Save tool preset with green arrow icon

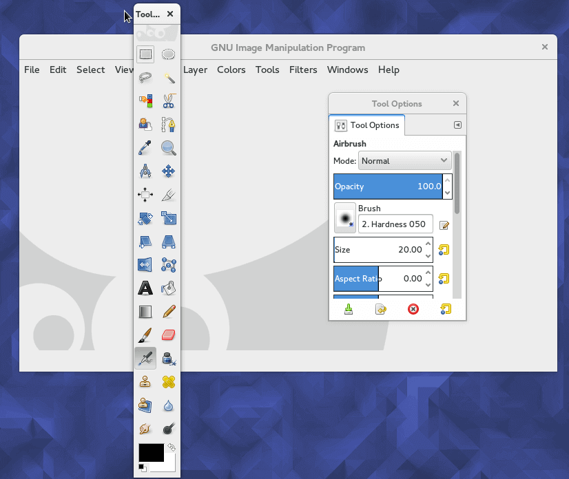(x=349, y=309)
